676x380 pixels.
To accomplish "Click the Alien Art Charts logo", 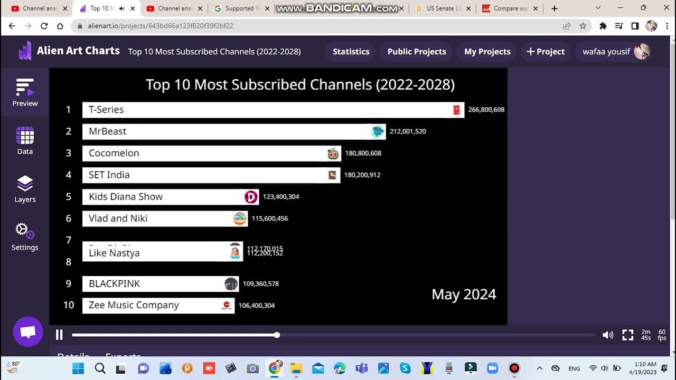I will click(69, 51).
